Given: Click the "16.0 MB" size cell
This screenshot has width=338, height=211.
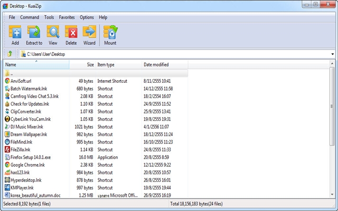Looking at the screenshot, I should (86, 157).
